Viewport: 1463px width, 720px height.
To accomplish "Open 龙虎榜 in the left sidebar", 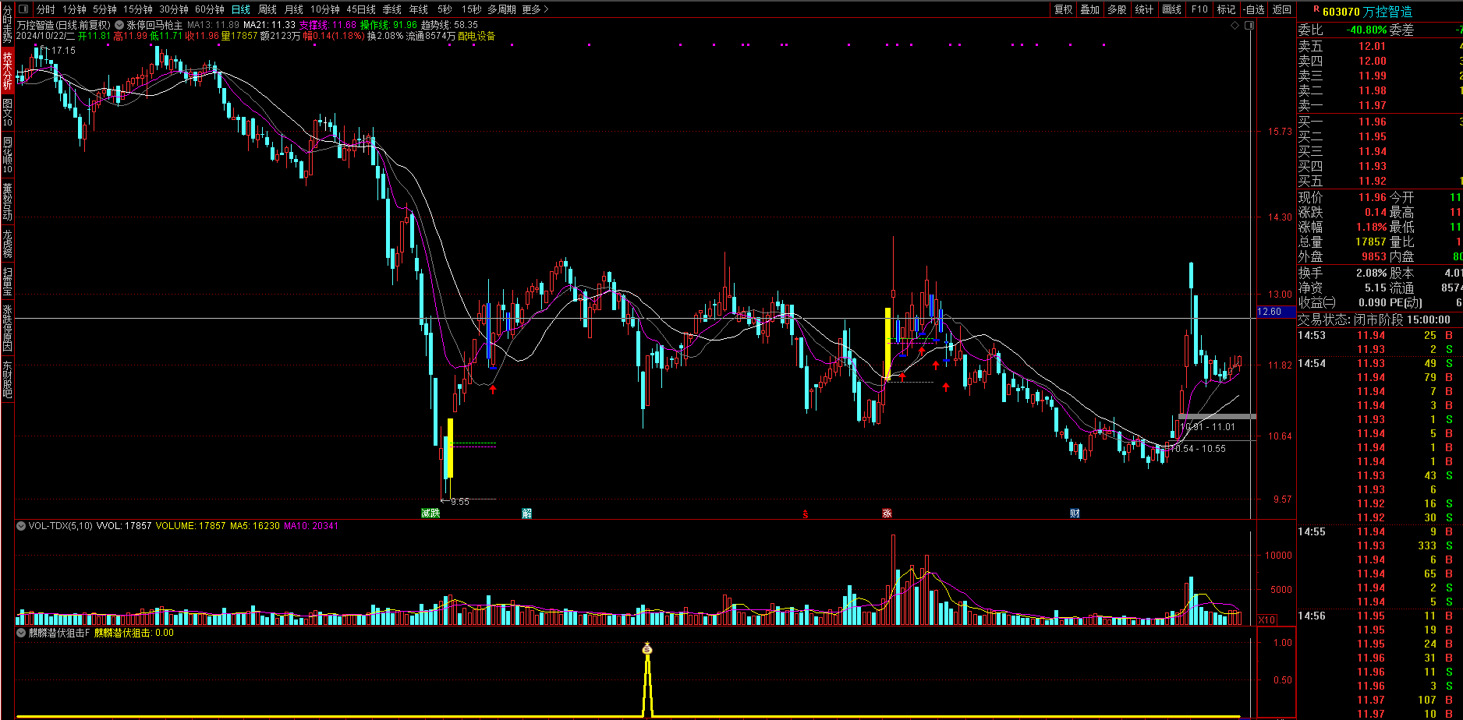I will (x=7, y=243).
